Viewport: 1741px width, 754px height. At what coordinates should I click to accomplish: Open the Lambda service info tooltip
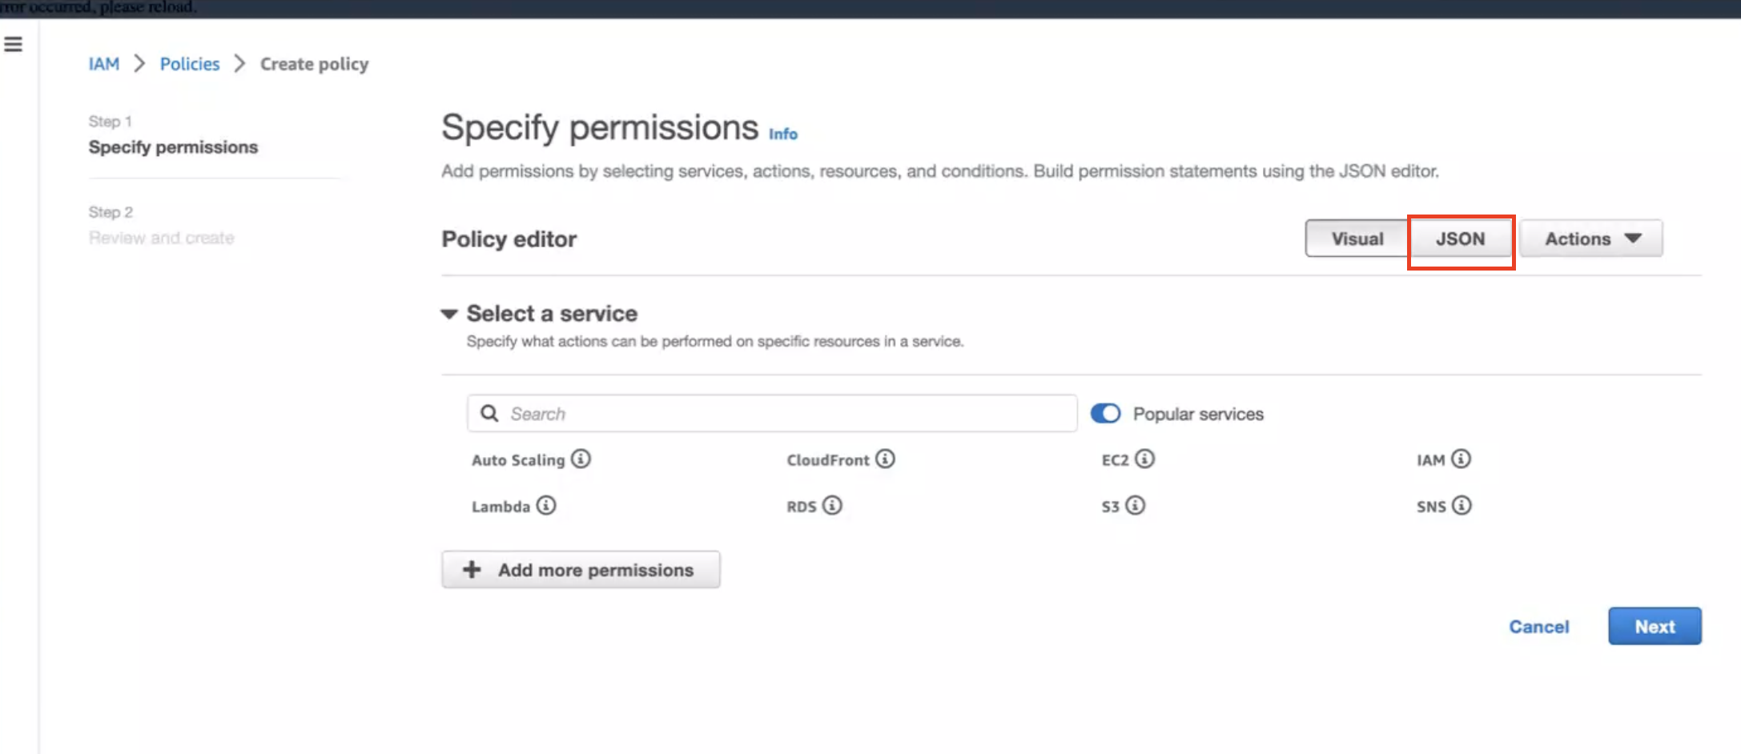[x=545, y=506]
